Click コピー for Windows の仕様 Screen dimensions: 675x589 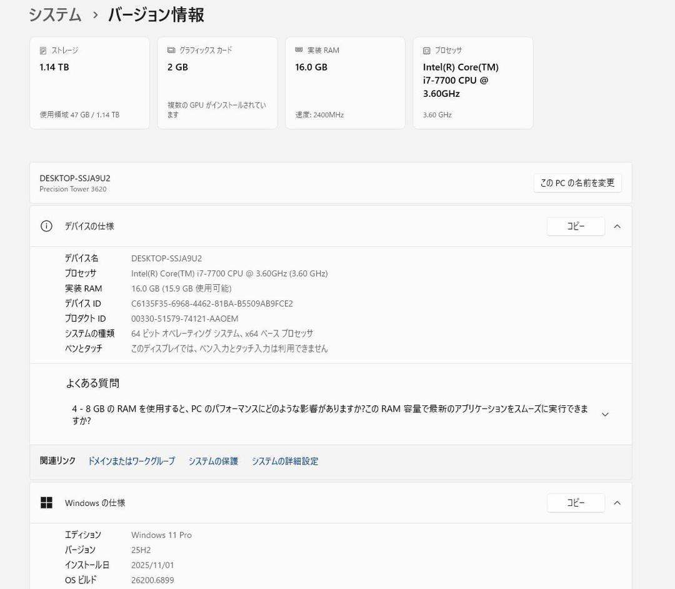[575, 503]
